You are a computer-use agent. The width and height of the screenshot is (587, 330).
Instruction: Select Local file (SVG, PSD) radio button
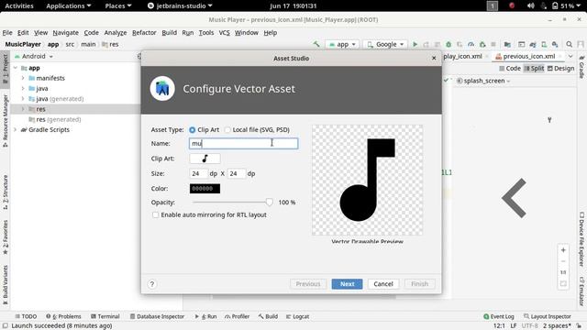pyautogui.click(x=227, y=130)
